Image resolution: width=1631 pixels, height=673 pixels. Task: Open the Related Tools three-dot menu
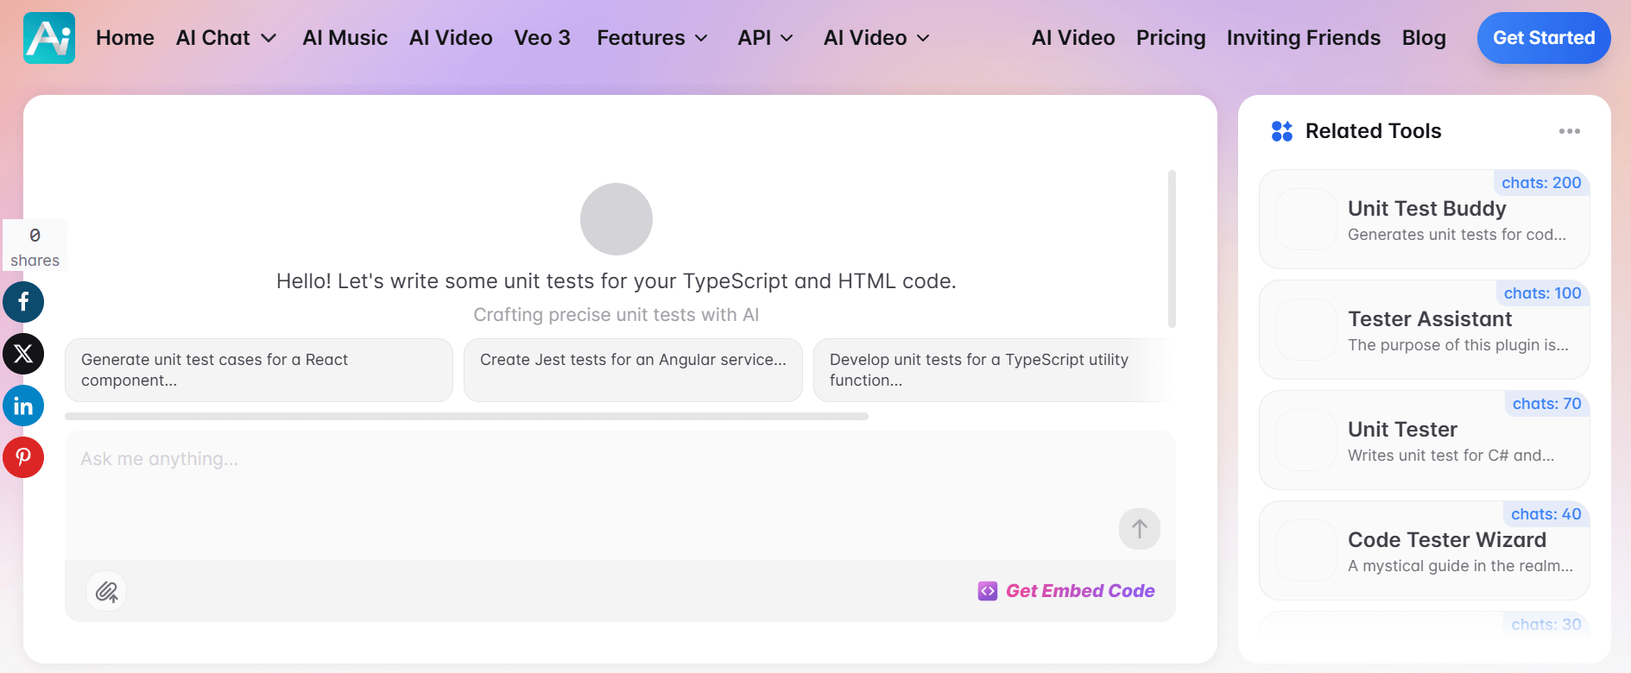coord(1569,131)
